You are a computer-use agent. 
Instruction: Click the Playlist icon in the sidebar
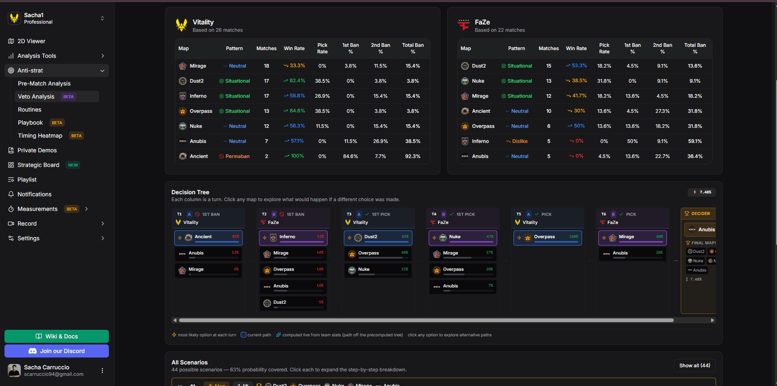tap(11, 180)
